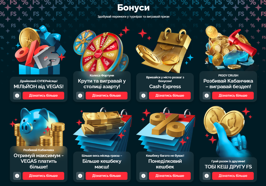Click Дізнатись більше for Колеса Фортуни
Viewport: 266px width, 186px height.
point(106,96)
